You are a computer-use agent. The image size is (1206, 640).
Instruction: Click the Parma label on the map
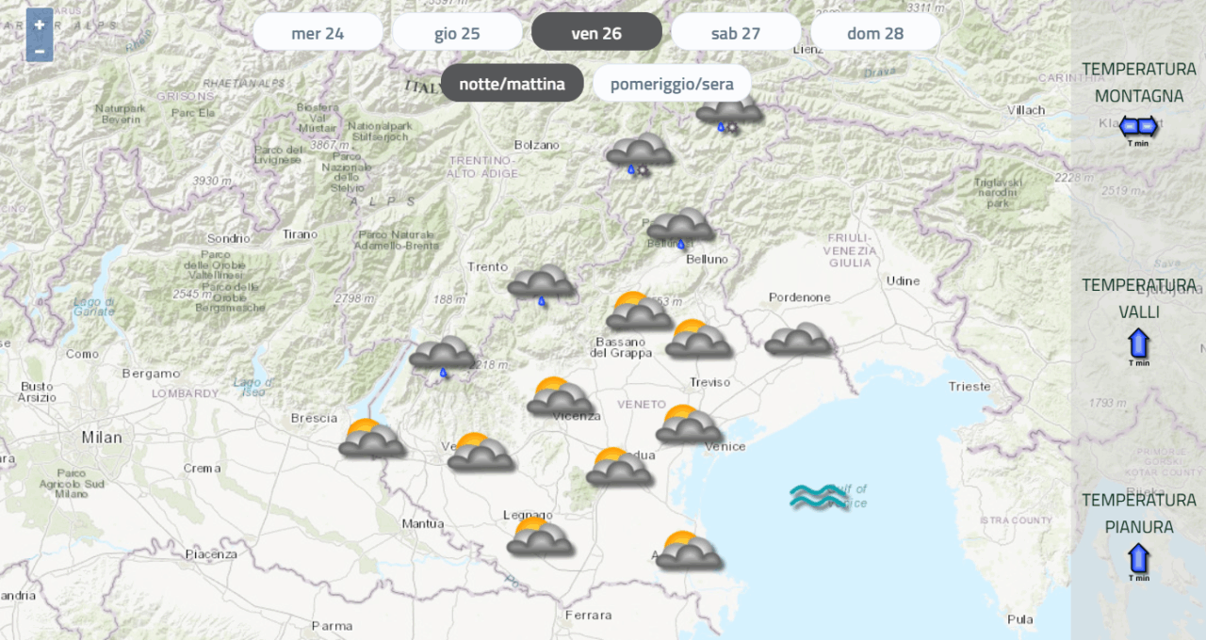click(x=332, y=625)
